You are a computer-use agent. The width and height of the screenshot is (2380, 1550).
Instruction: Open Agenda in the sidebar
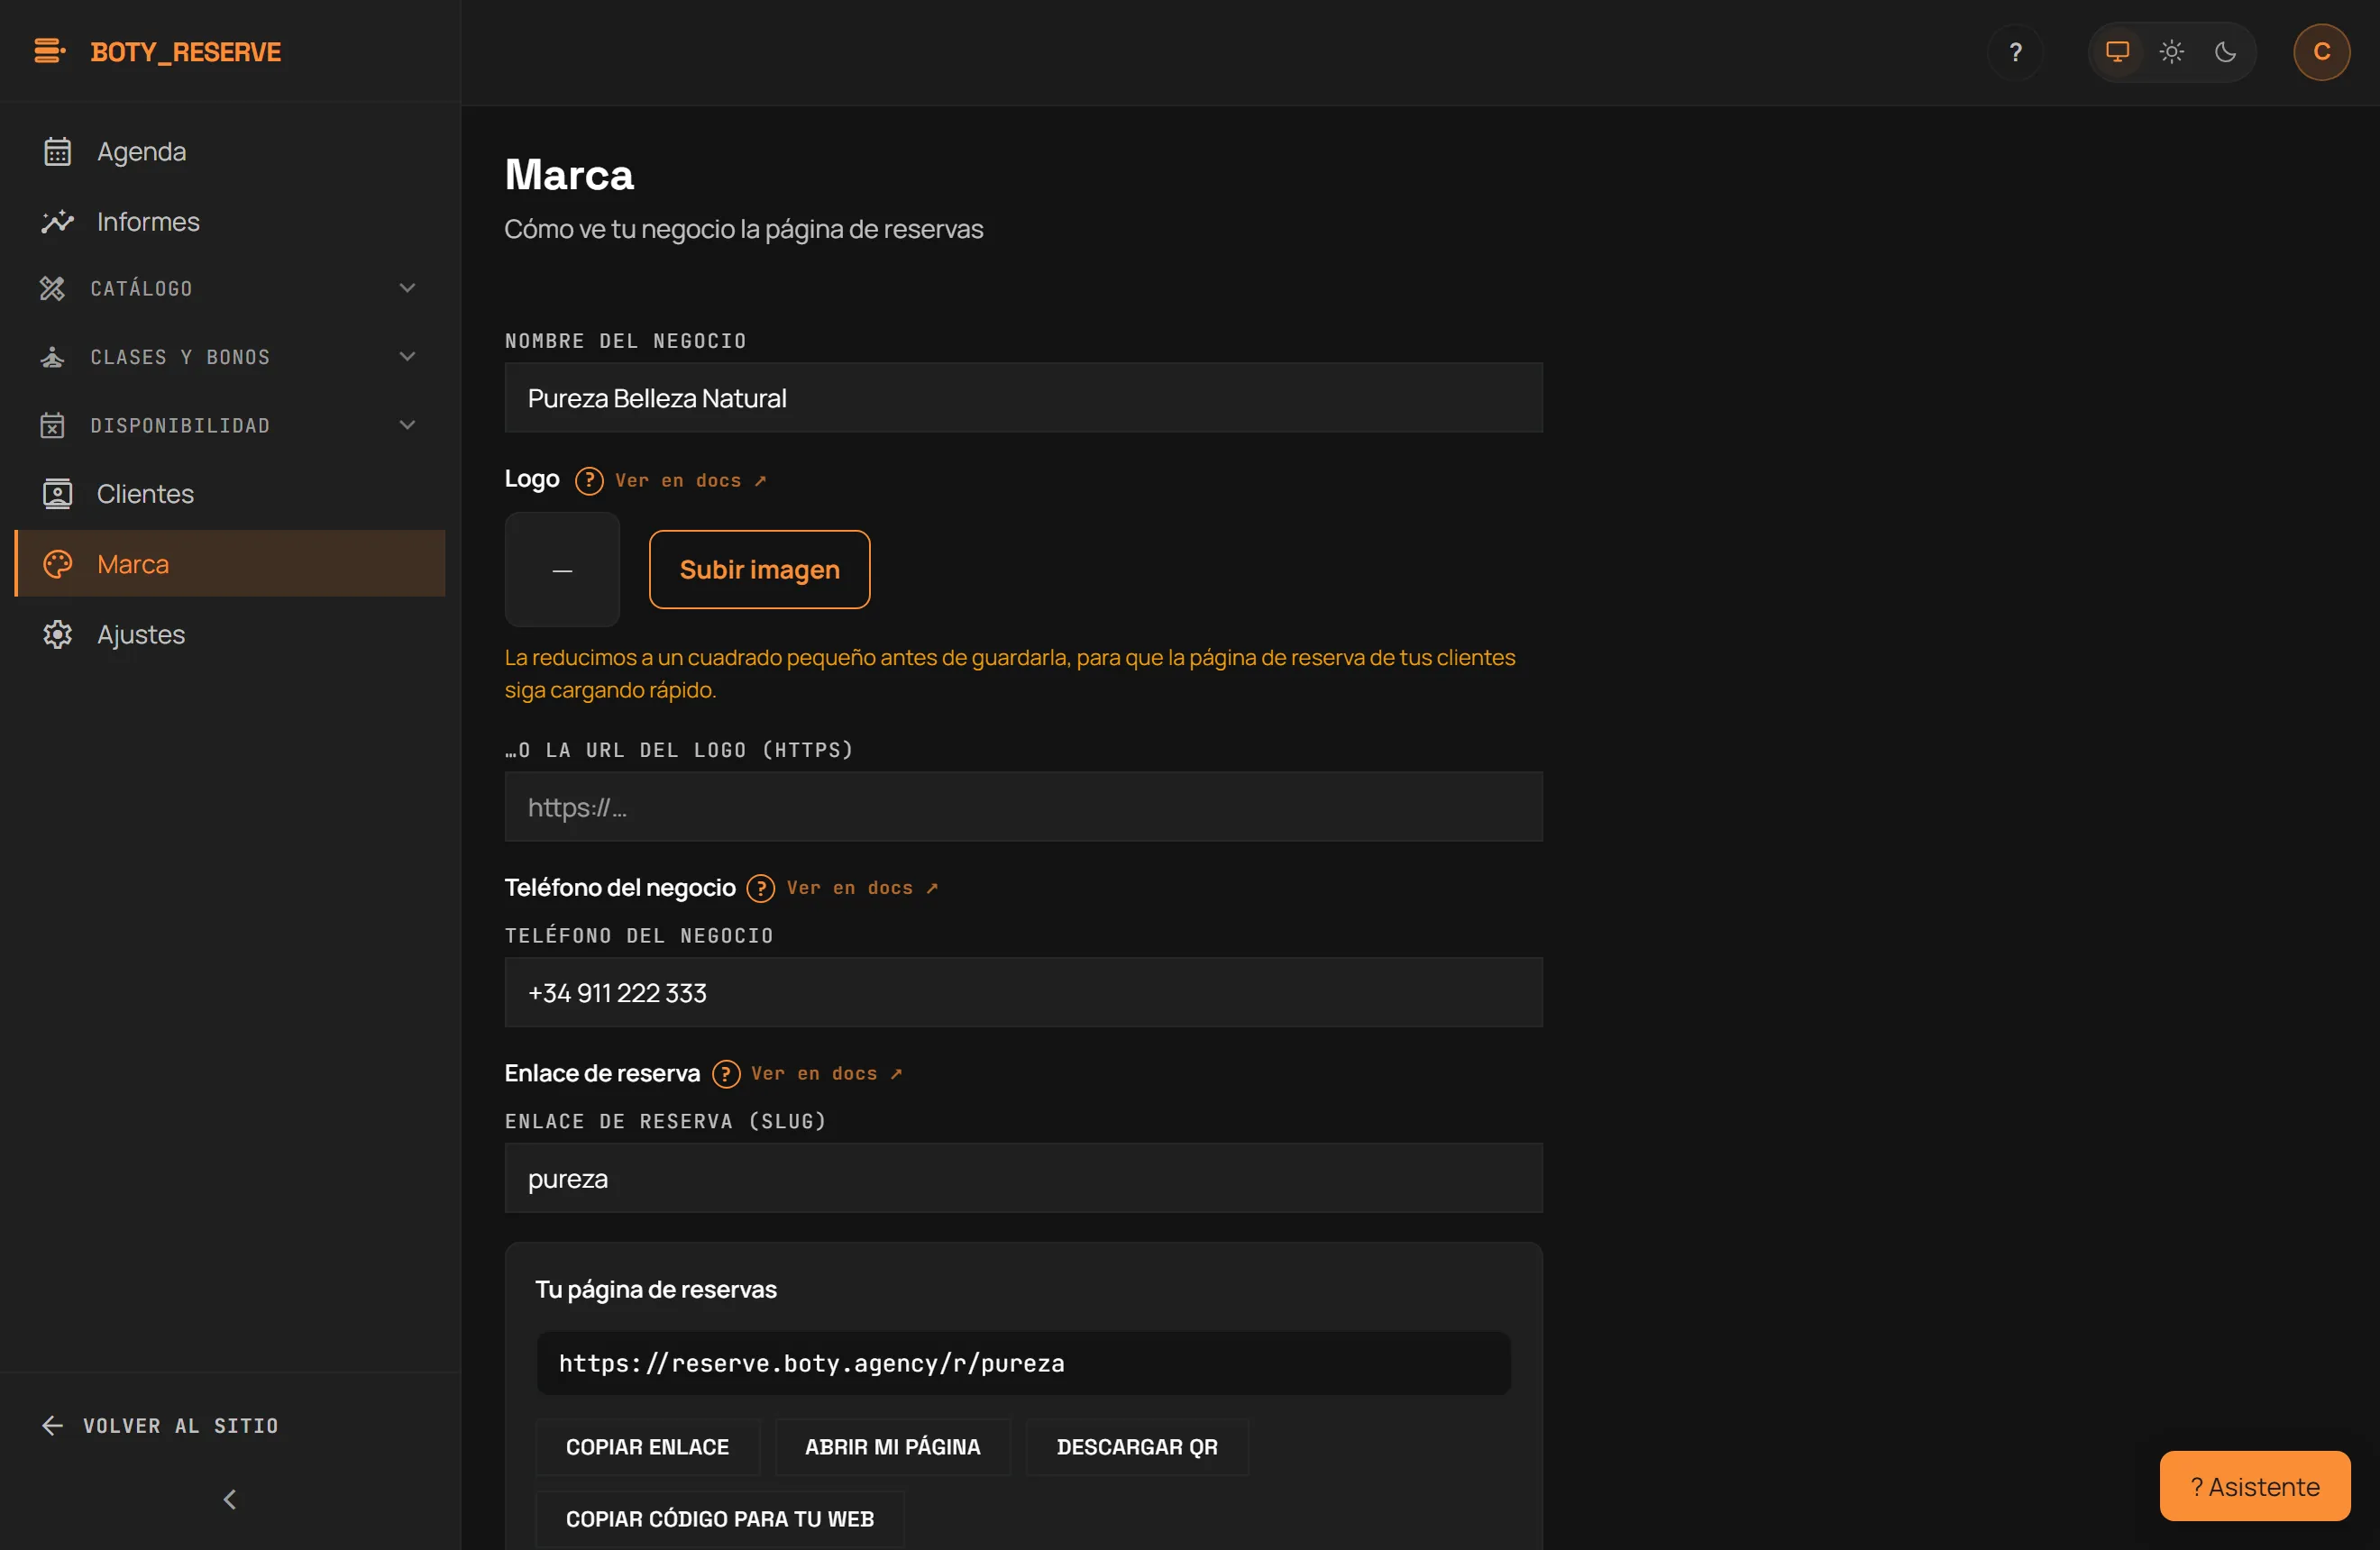(230, 152)
